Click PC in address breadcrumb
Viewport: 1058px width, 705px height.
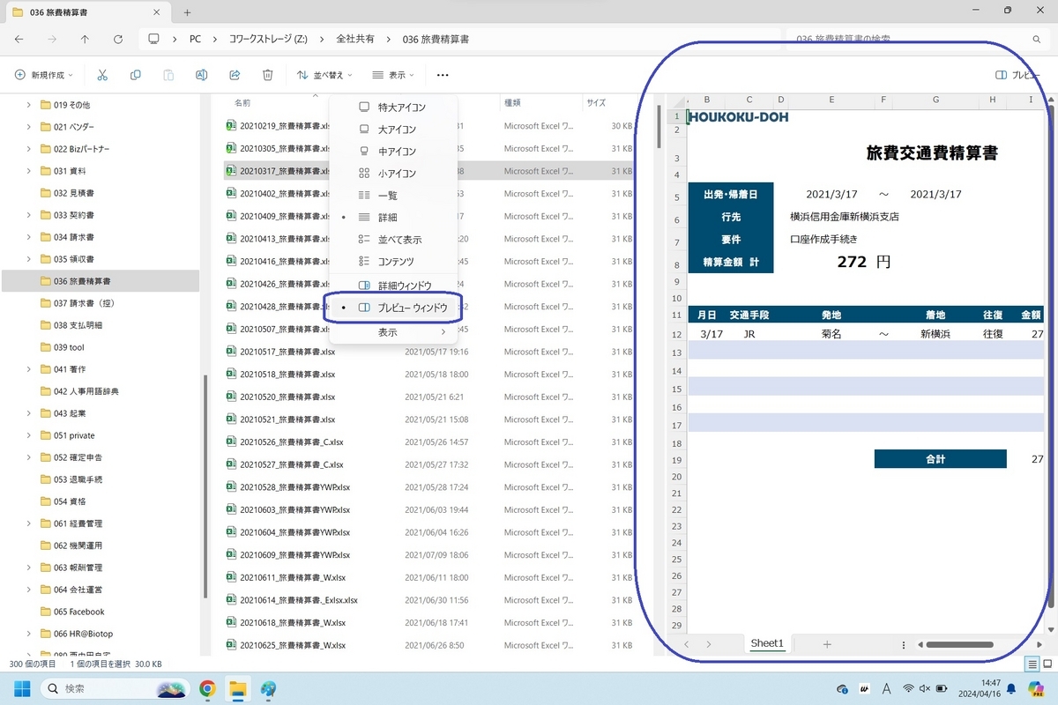195,40
